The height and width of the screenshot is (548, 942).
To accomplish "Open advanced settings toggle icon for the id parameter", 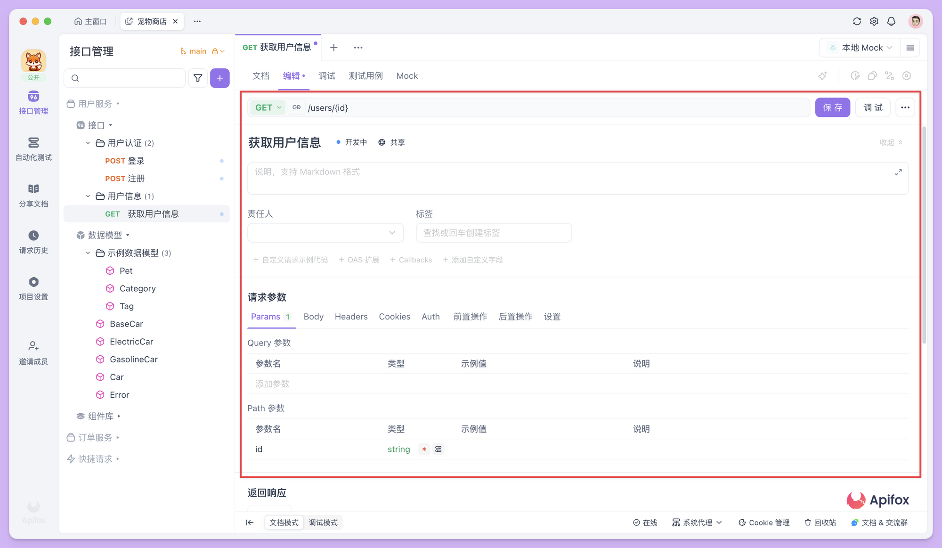I will point(438,449).
